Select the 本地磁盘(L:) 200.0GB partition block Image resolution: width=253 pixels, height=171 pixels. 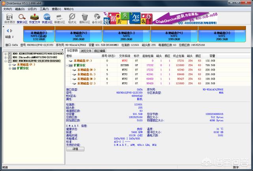(x=126, y=34)
